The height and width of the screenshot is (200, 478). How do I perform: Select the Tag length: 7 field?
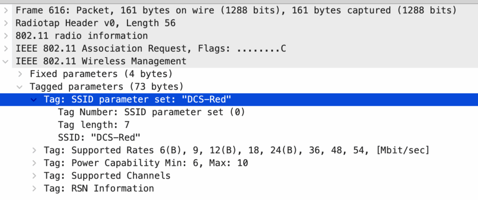tap(93, 124)
